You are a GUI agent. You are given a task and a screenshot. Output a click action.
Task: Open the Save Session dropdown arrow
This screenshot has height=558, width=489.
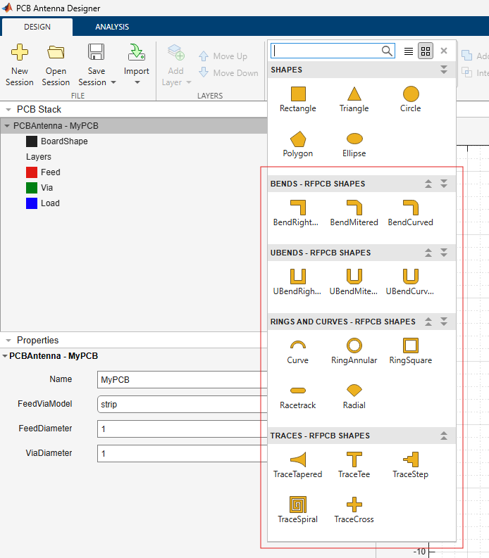tap(113, 82)
